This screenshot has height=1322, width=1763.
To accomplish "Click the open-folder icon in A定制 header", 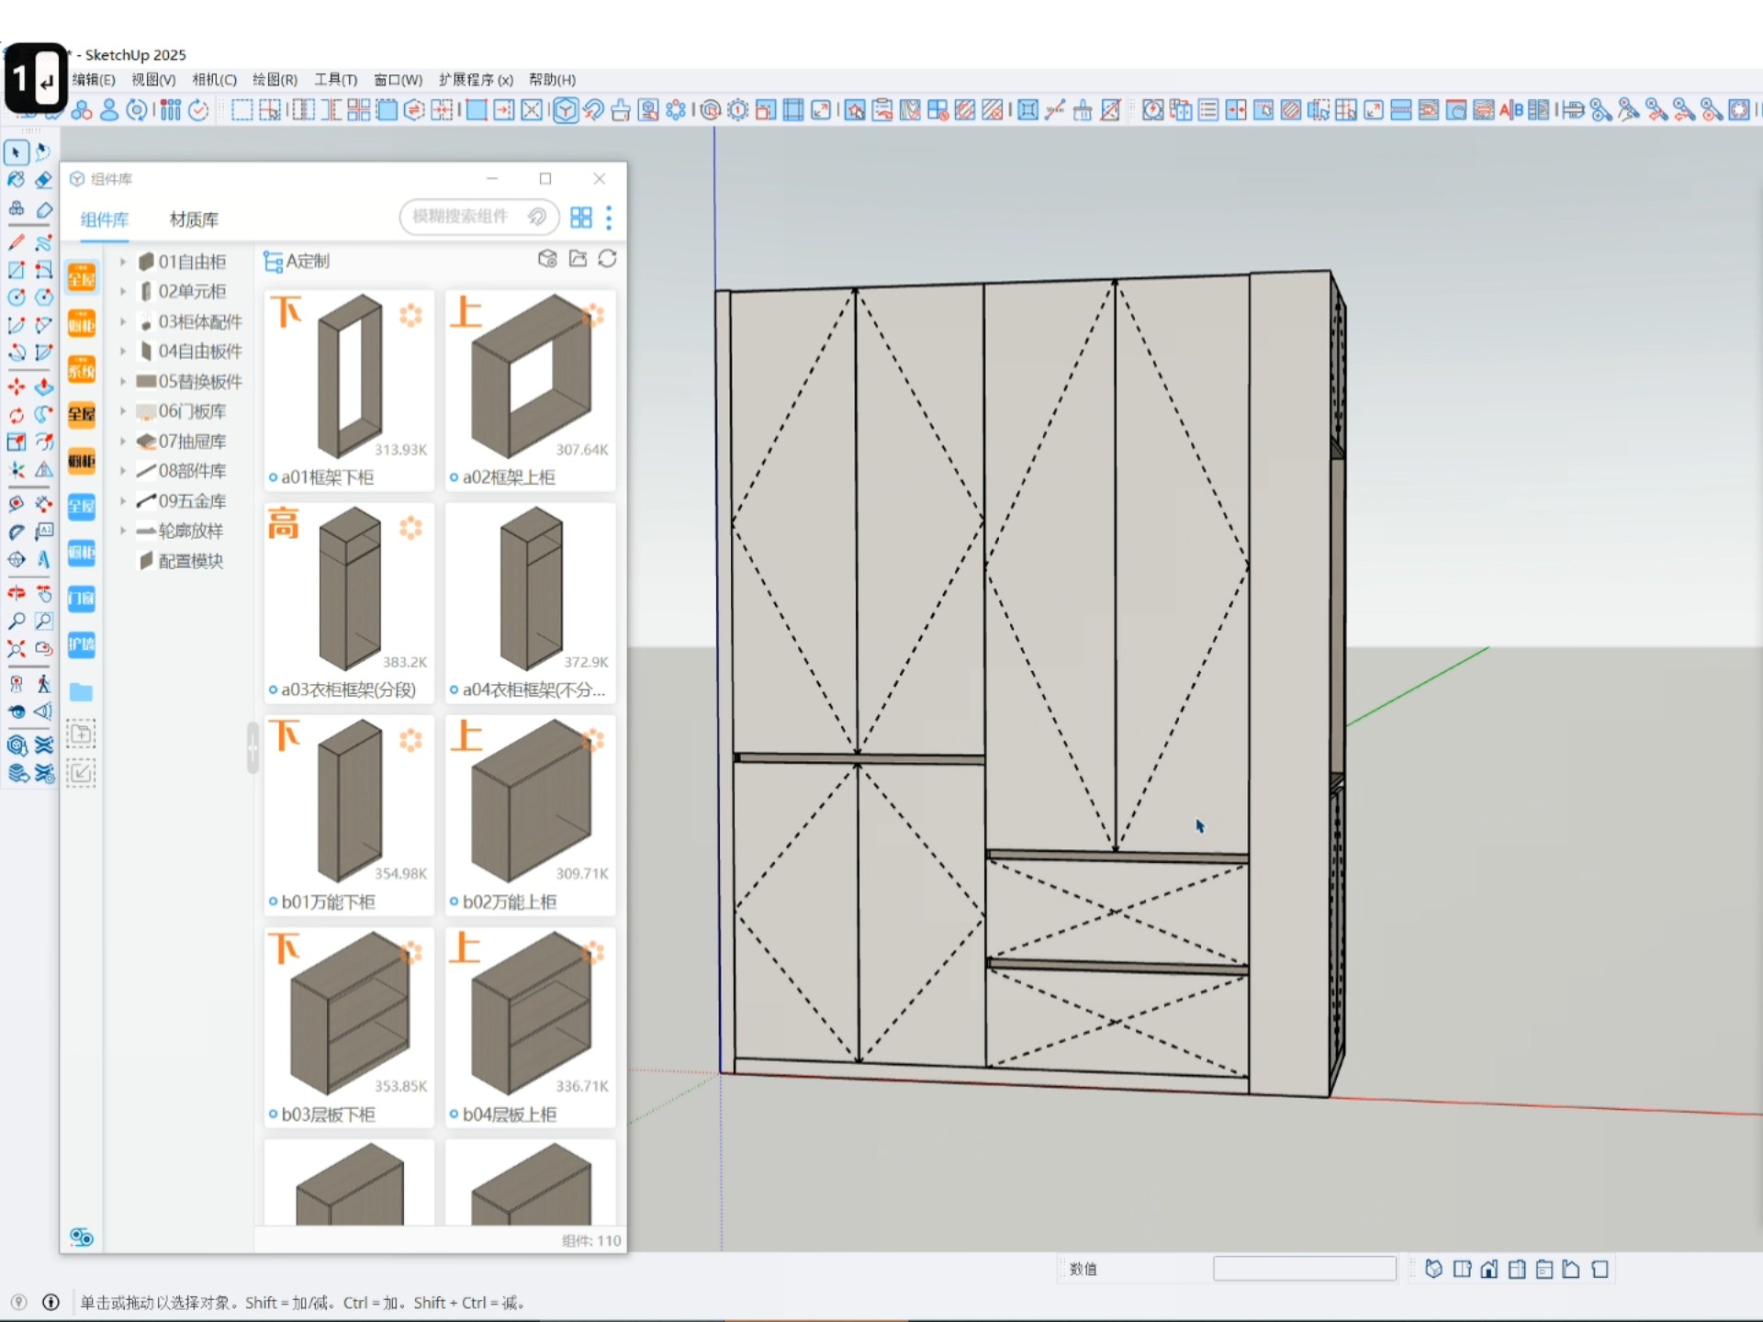I will [x=578, y=260].
